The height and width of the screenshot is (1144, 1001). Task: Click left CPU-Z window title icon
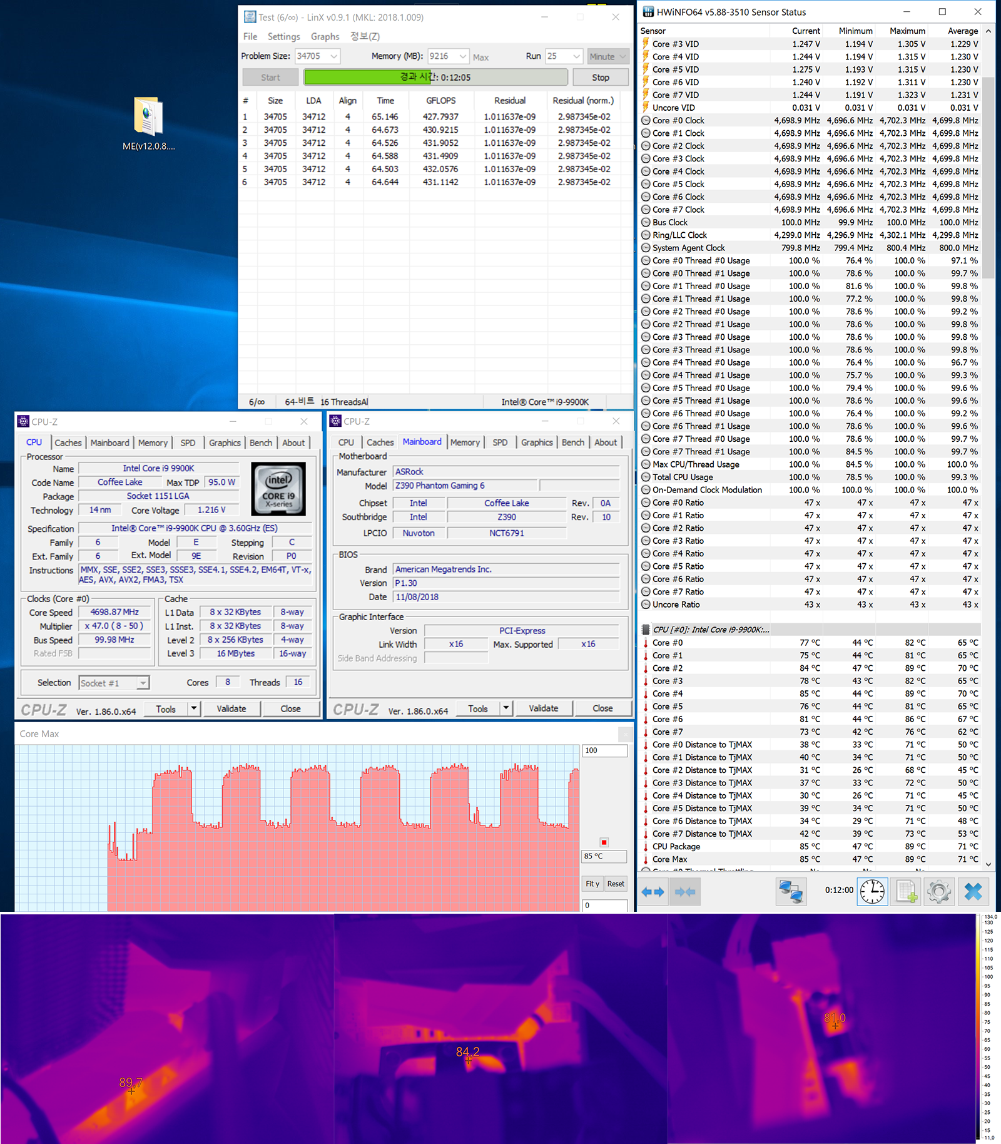23,421
